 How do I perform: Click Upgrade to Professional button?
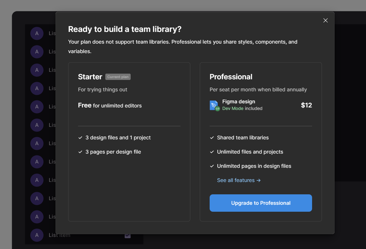[x=261, y=203]
